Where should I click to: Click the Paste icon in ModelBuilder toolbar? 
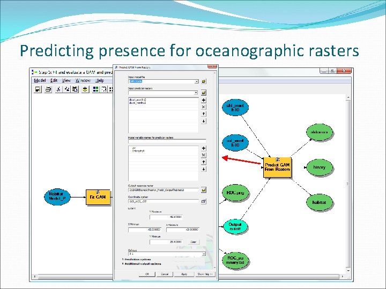[x=75, y=89]
